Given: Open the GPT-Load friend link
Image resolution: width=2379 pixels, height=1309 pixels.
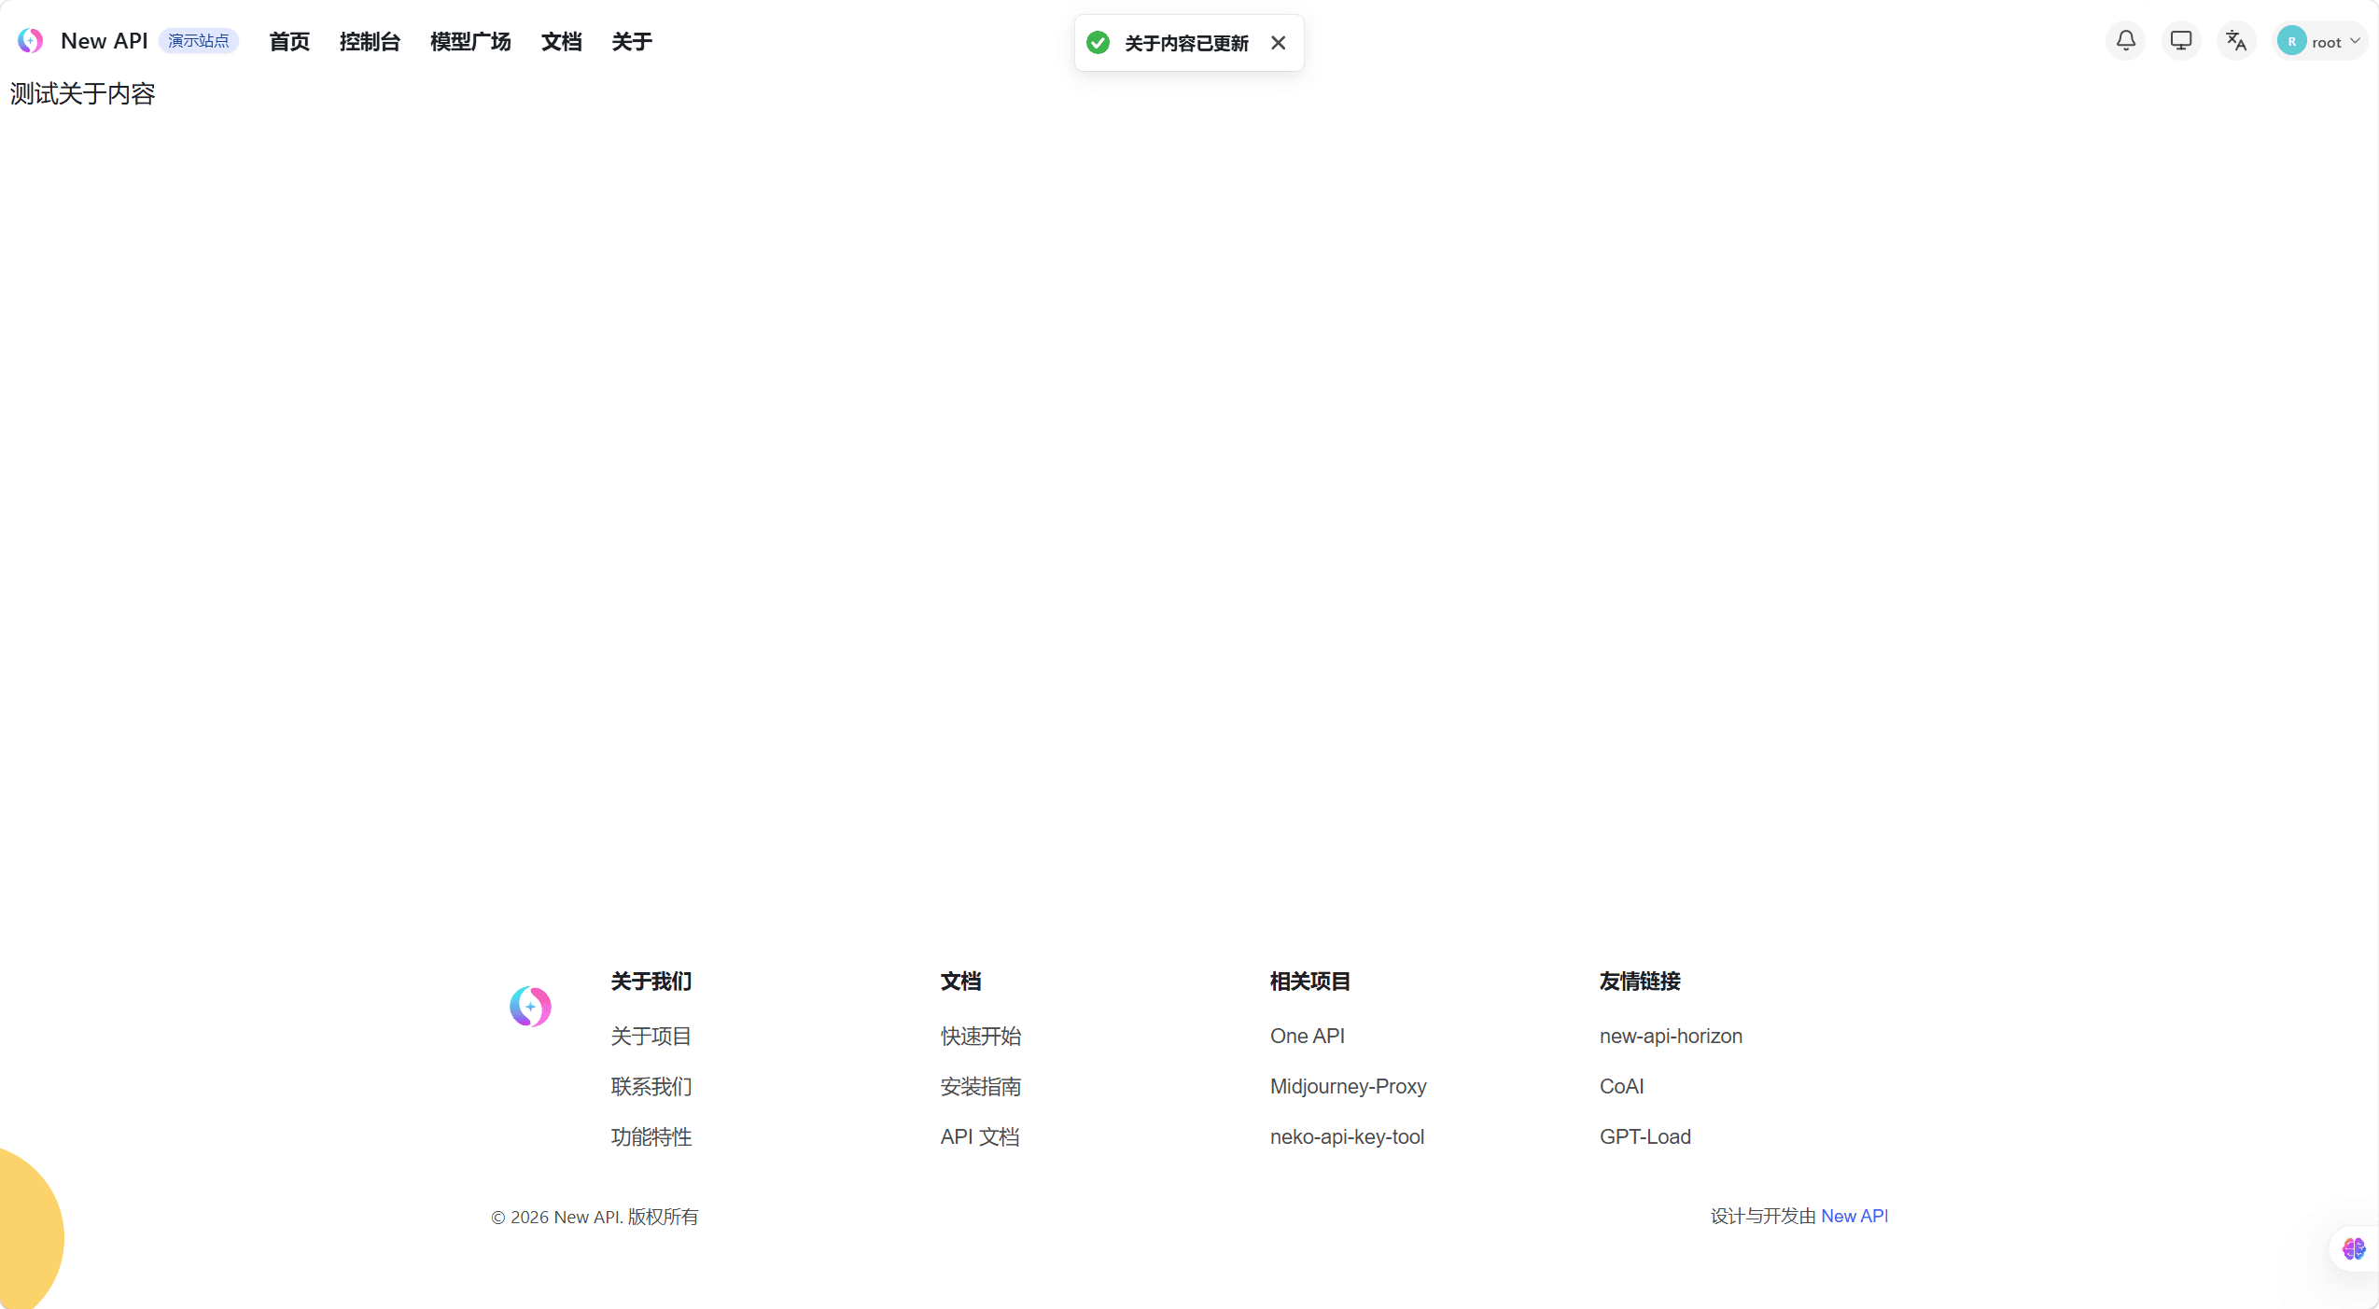Looking at the screenshot, I should tap(1645, 1136).
